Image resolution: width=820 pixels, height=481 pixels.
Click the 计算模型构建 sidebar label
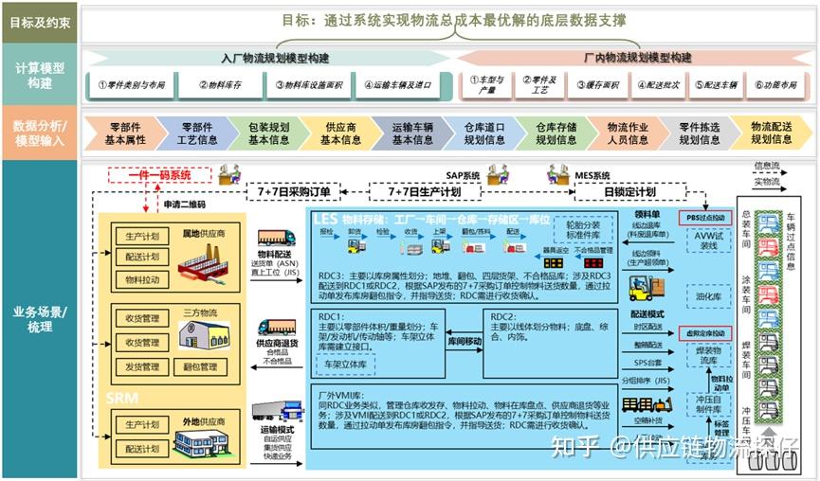(x=40, y=75)
